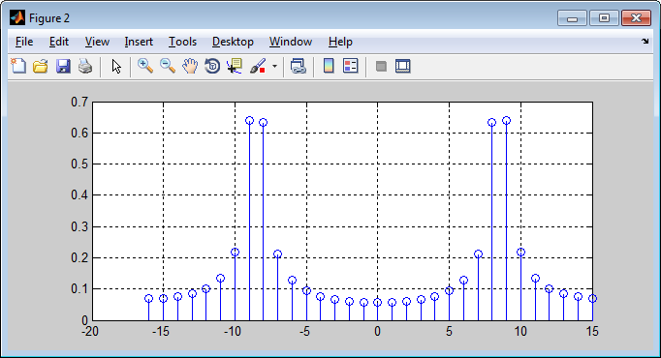Click the MATLAB logo in title bar

tap(17, 18)
